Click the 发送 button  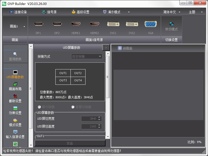tap(70, 143)
